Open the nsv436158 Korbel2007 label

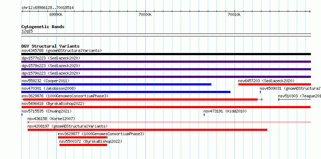tap(51, 119)
